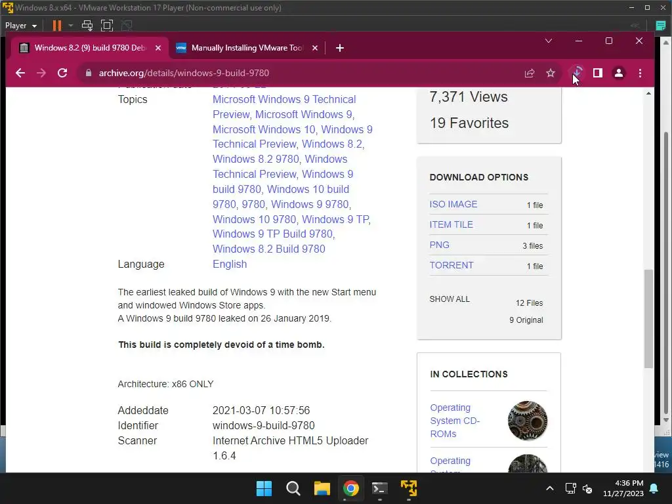Reload the archive.org page
The height and width of the screenshot is (504, 672).
point(62,73)
